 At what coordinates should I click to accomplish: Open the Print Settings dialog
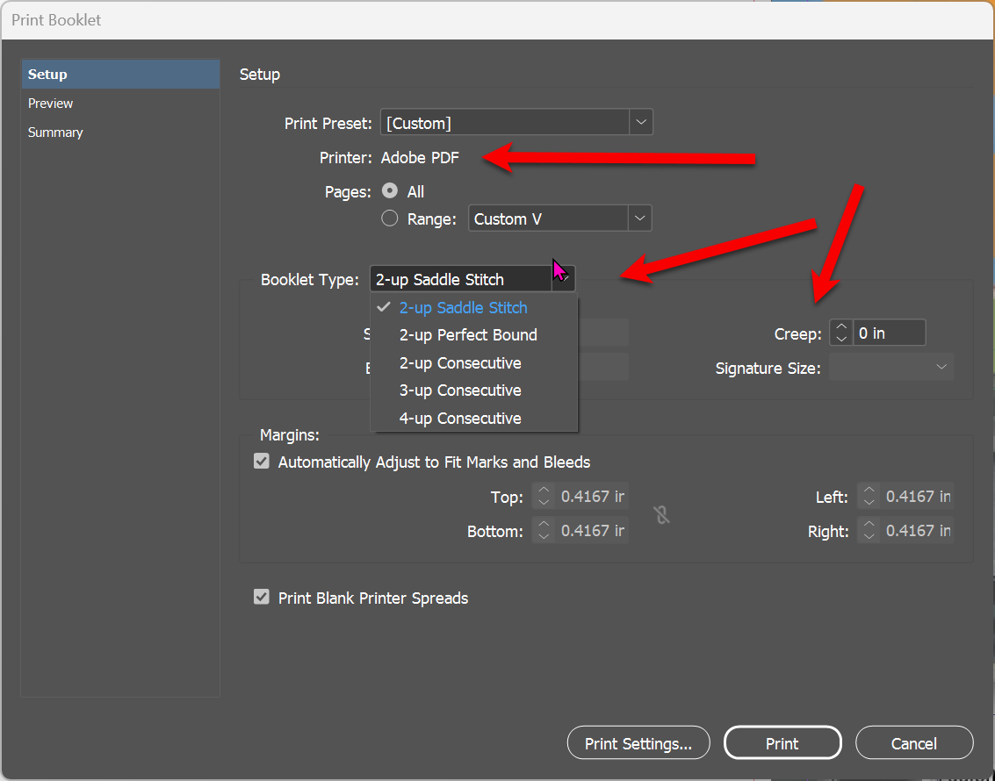(638, 742)
